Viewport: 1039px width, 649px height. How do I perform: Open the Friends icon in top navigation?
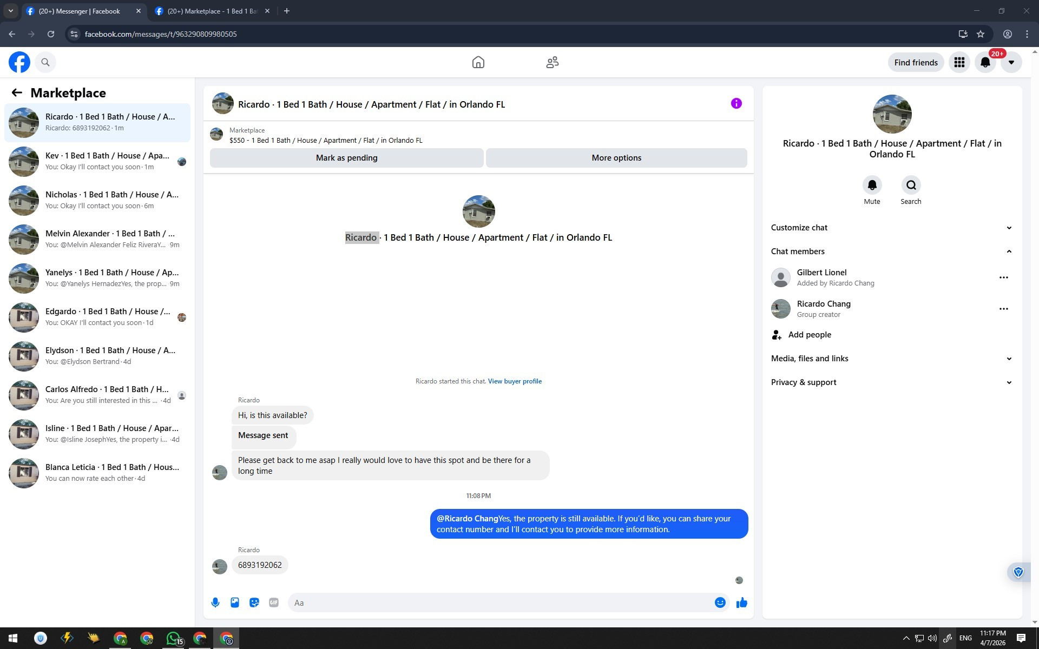point(552,62)
